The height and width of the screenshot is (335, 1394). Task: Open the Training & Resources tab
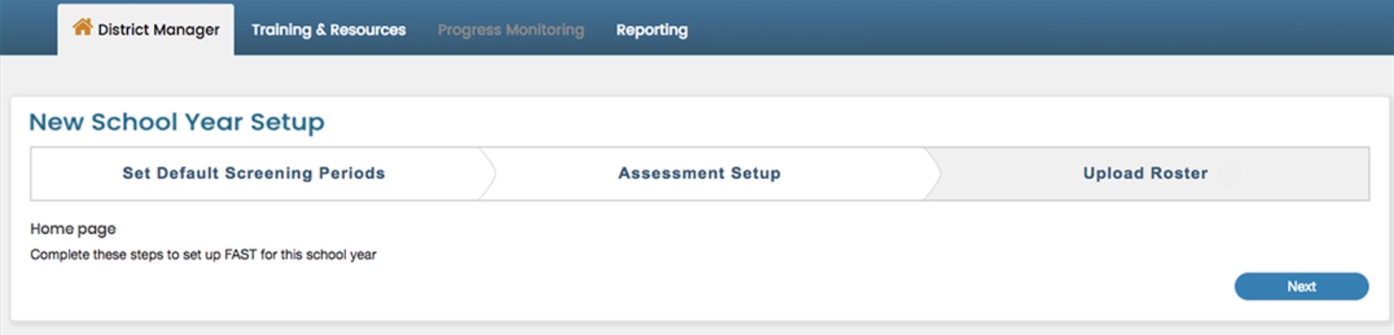coord(328,30)
